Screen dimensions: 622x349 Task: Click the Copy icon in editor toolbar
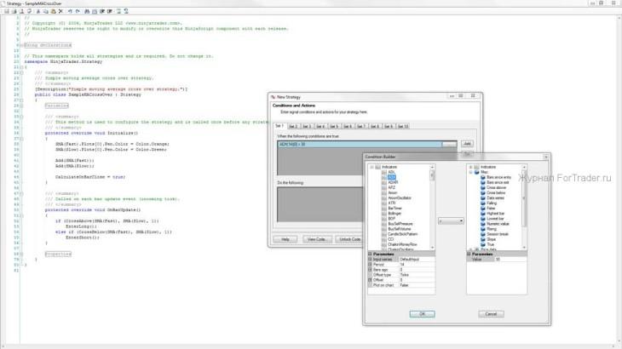(46, 11)
